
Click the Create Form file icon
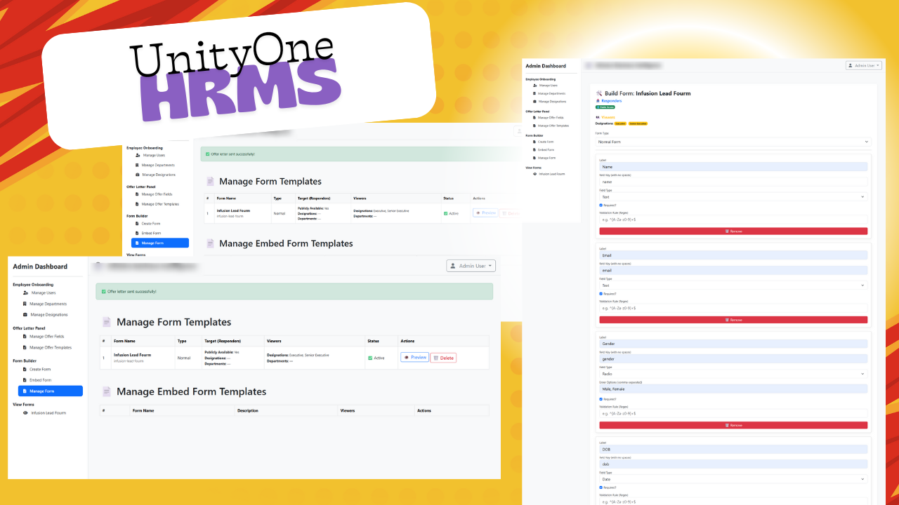tap(25, 369)
